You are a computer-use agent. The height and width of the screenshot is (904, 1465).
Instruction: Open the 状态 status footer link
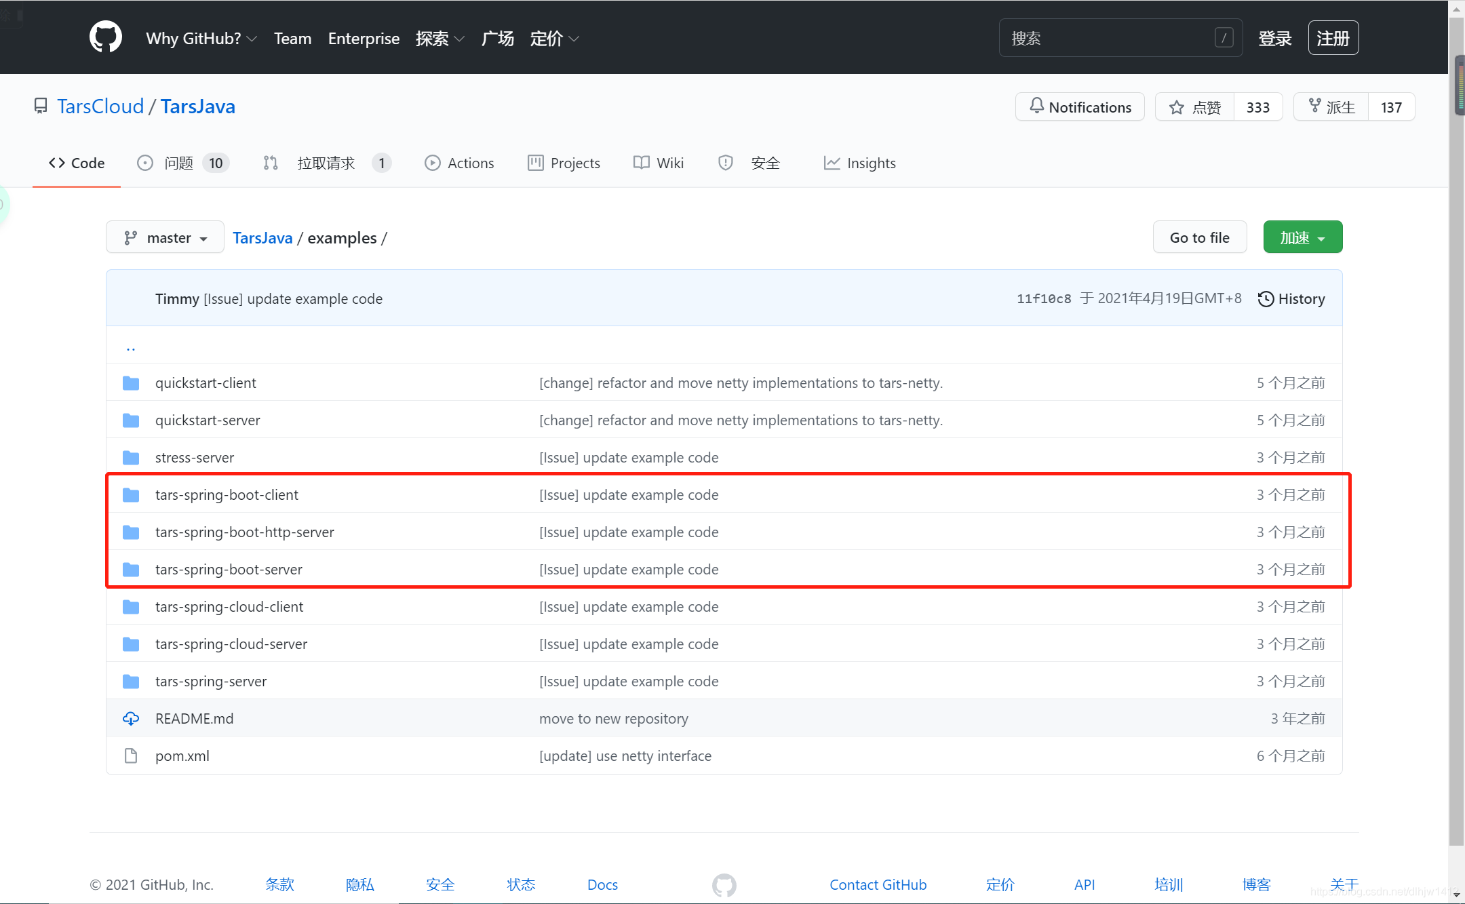coord(521,884)
